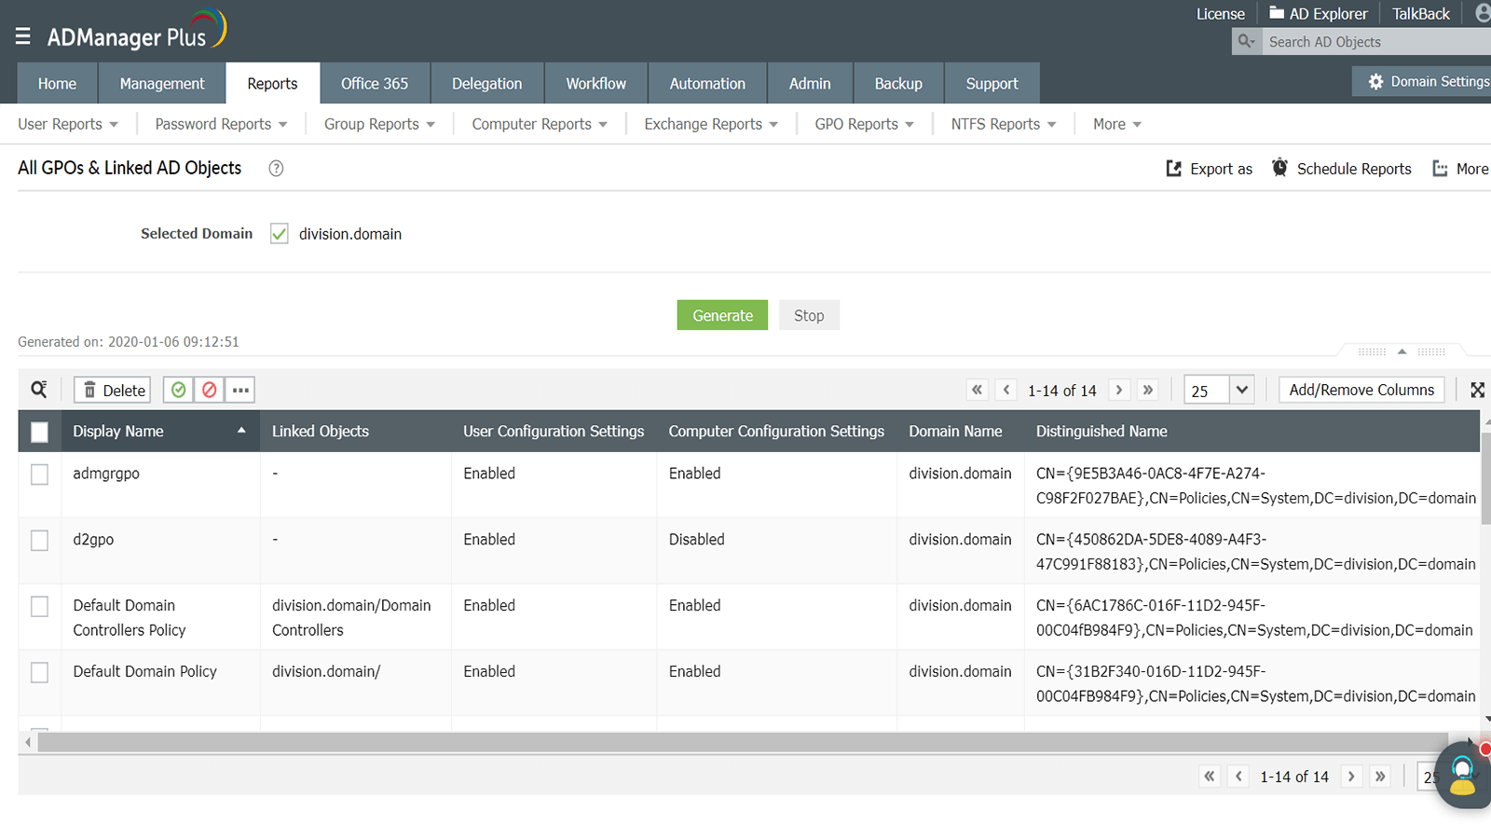Go to last page in bottom pager
This screenshot has width=1491, height=839.
(x=1380, y=776)
